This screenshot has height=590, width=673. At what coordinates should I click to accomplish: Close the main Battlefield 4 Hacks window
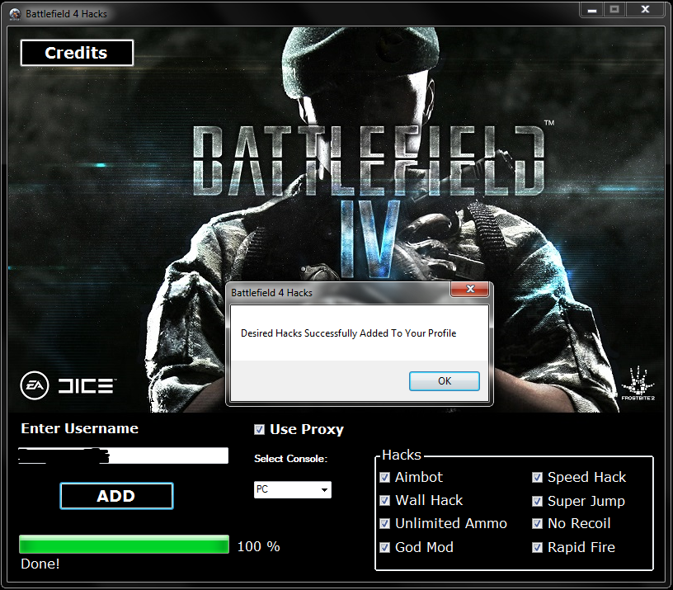[645, 9]
